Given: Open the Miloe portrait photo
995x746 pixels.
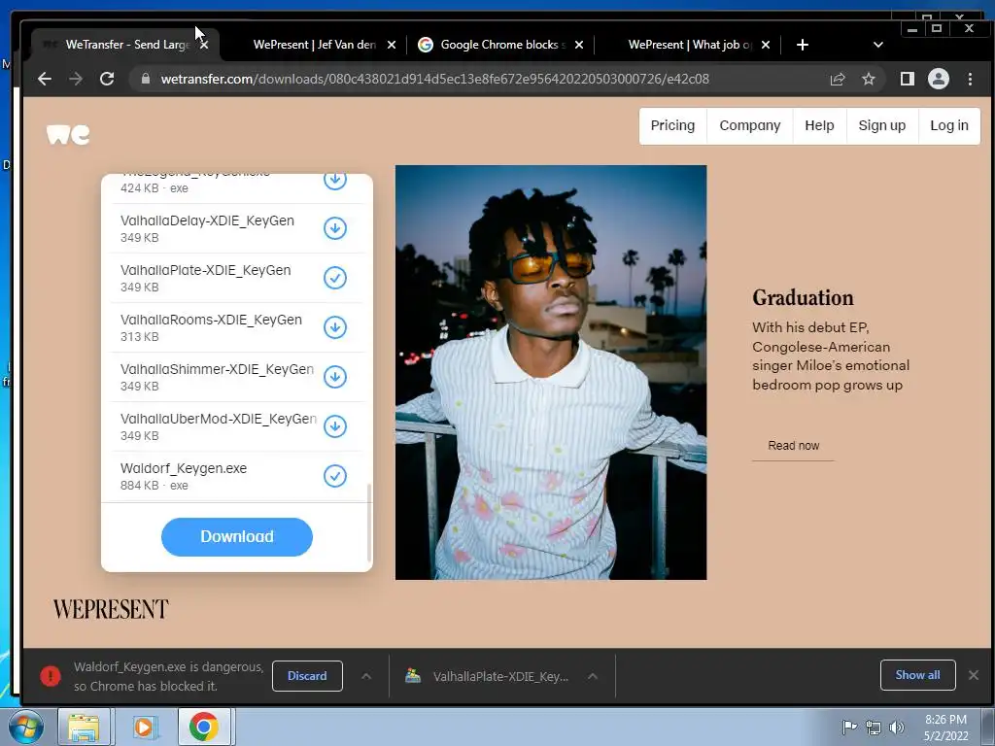Looking at the screenshot, I should 551,372.
